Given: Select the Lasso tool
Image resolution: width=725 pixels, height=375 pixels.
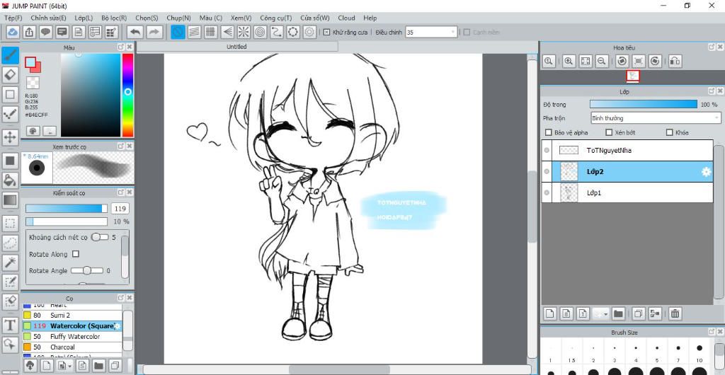Looking at the screenshot, I should pos(10,243).
